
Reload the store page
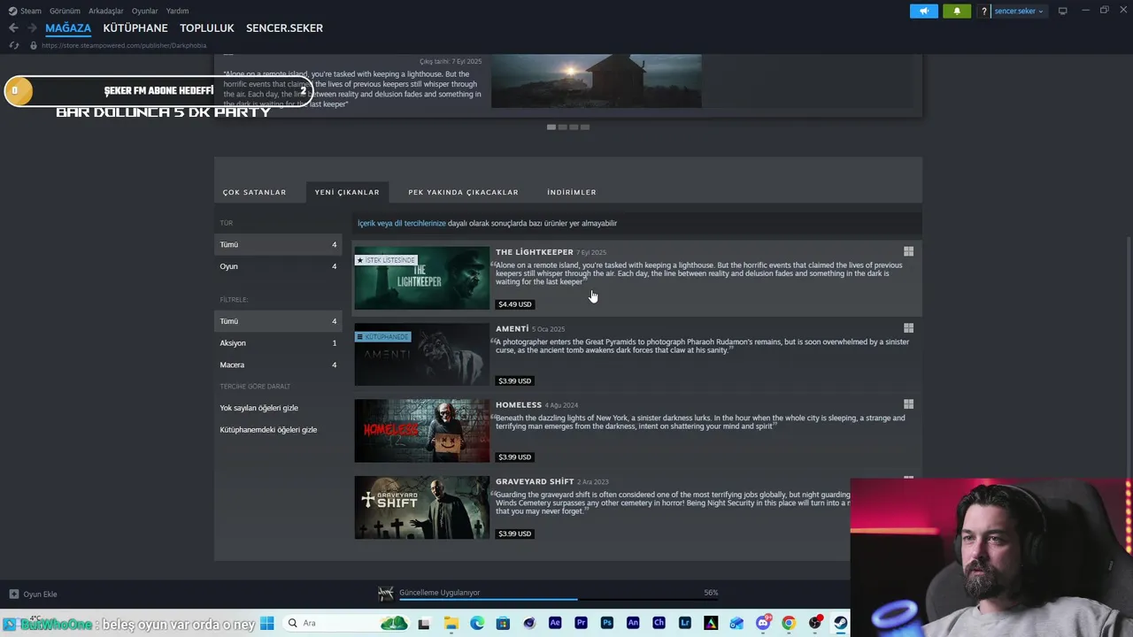pos(13,45)
